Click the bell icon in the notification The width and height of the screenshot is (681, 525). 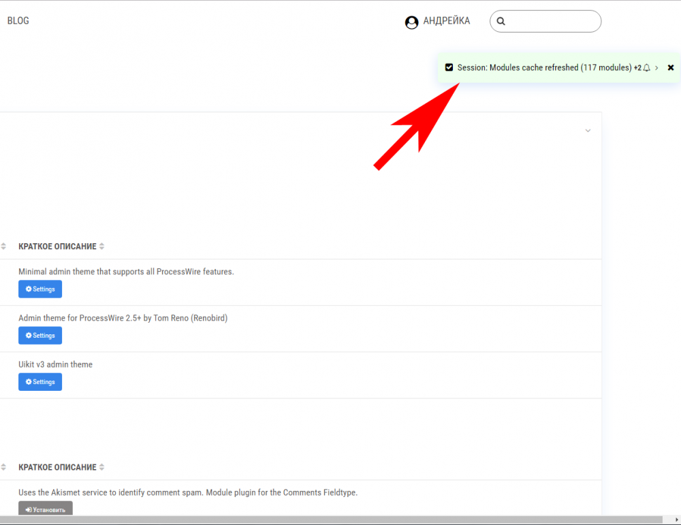coord(647,68)
